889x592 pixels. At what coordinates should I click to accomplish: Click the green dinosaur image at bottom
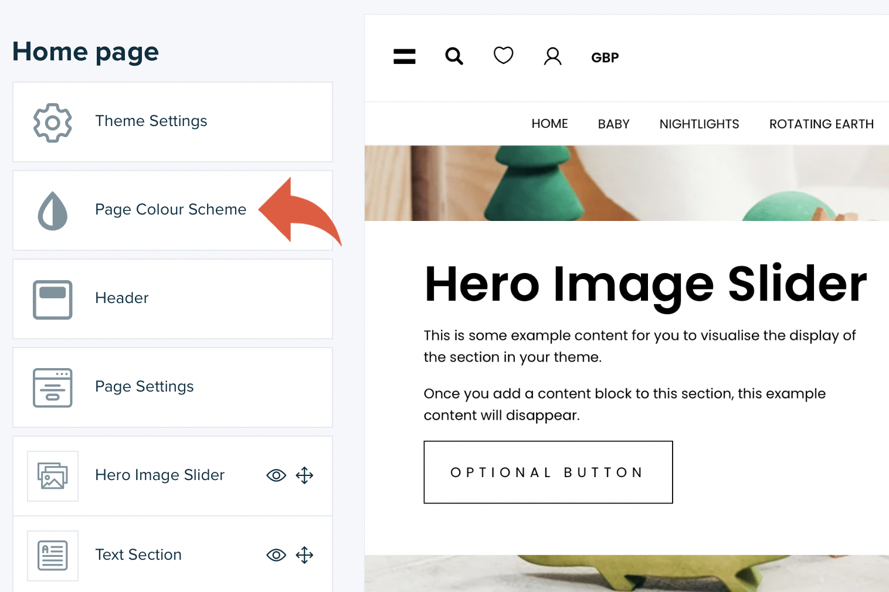(627, 573)
